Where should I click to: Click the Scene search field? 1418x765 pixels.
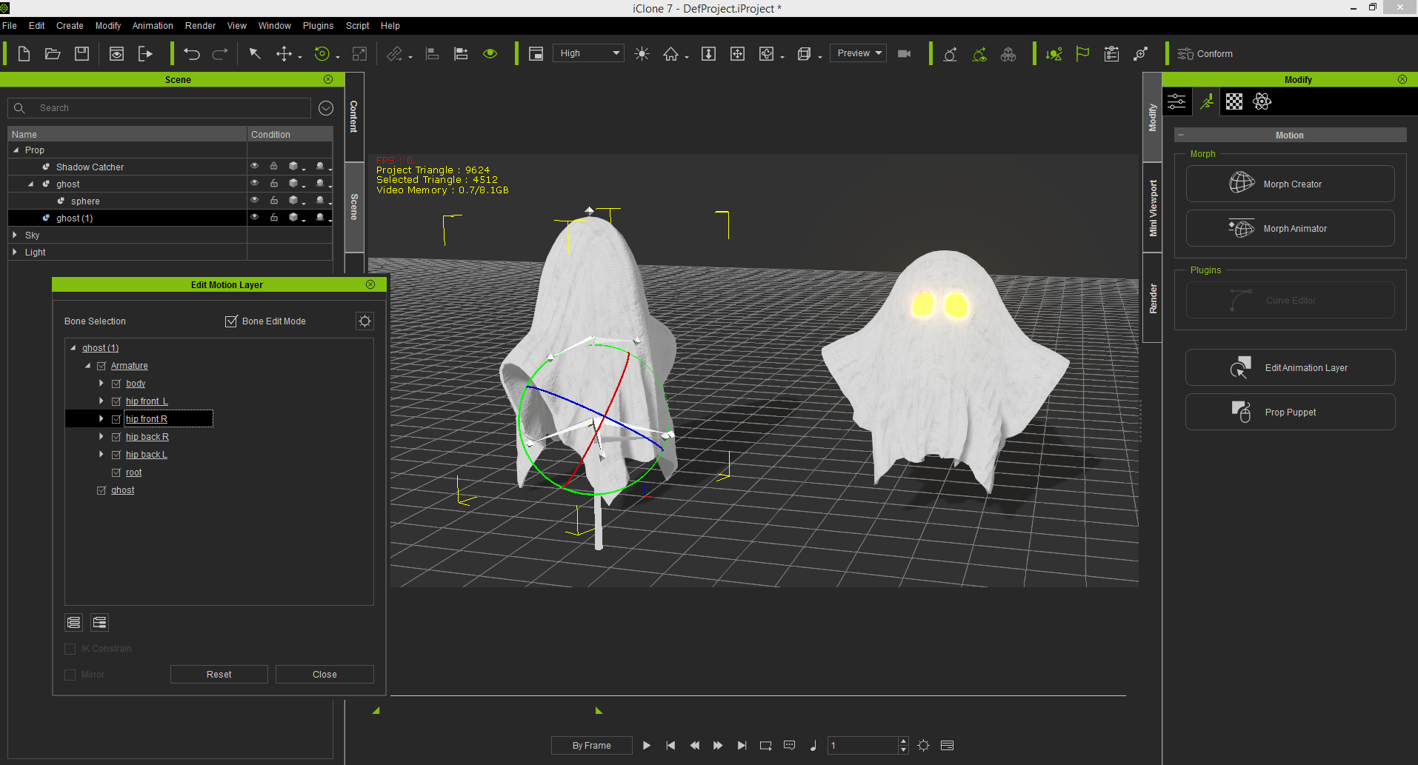pyautogui.click(x=159, y=107)
